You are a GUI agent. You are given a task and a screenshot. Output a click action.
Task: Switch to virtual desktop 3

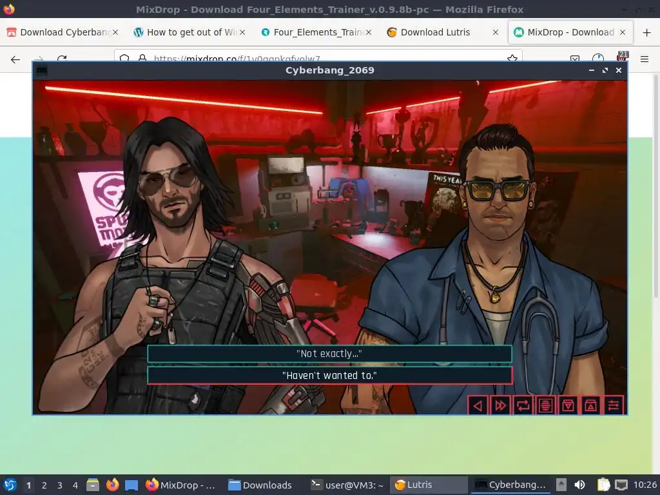pyautogui.click(x=60, y=485)
